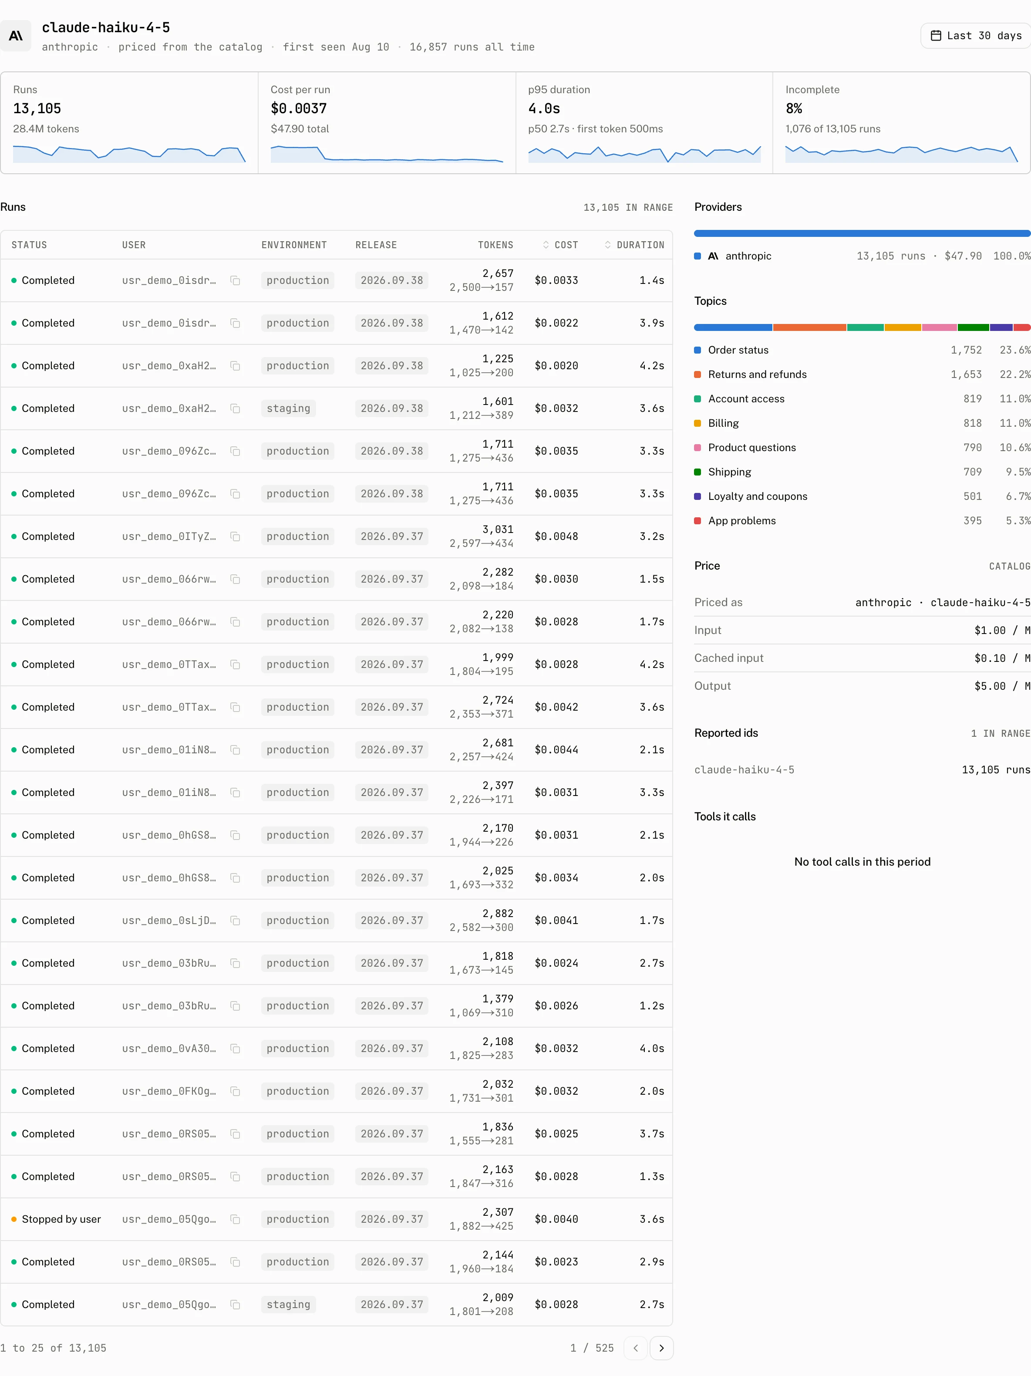Open the Last 30 days date range picker

(975, 35)
